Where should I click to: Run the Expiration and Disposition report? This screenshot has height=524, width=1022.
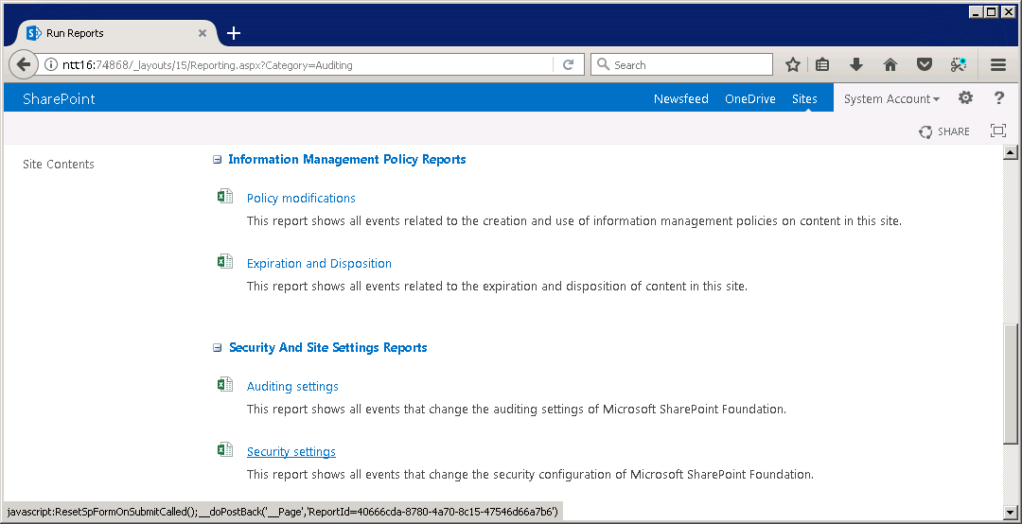[319, 263]
